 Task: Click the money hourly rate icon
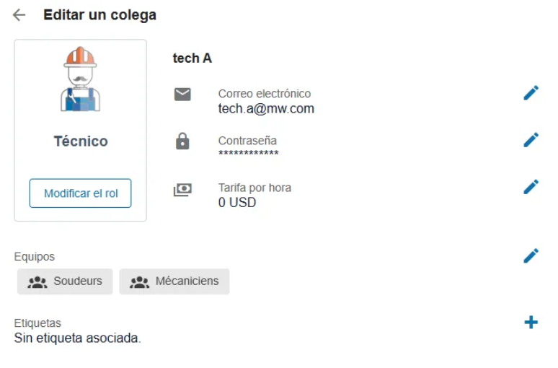tap(182, 190)
